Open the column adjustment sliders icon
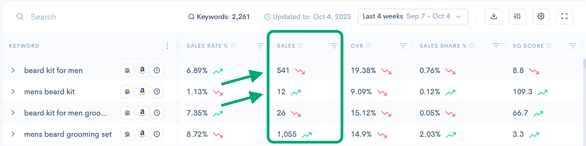The image size is (586, 146). point(517,17)
